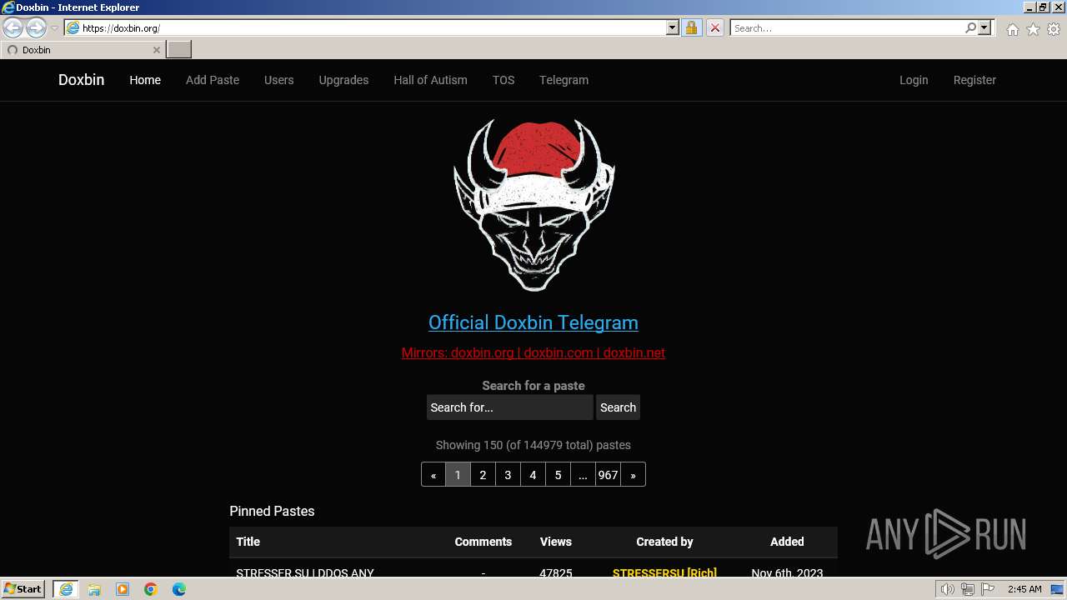Launch Chrome from the taskbar
Image resolution: width=1067 pixels, height=600 pixels.
[151, 589]
